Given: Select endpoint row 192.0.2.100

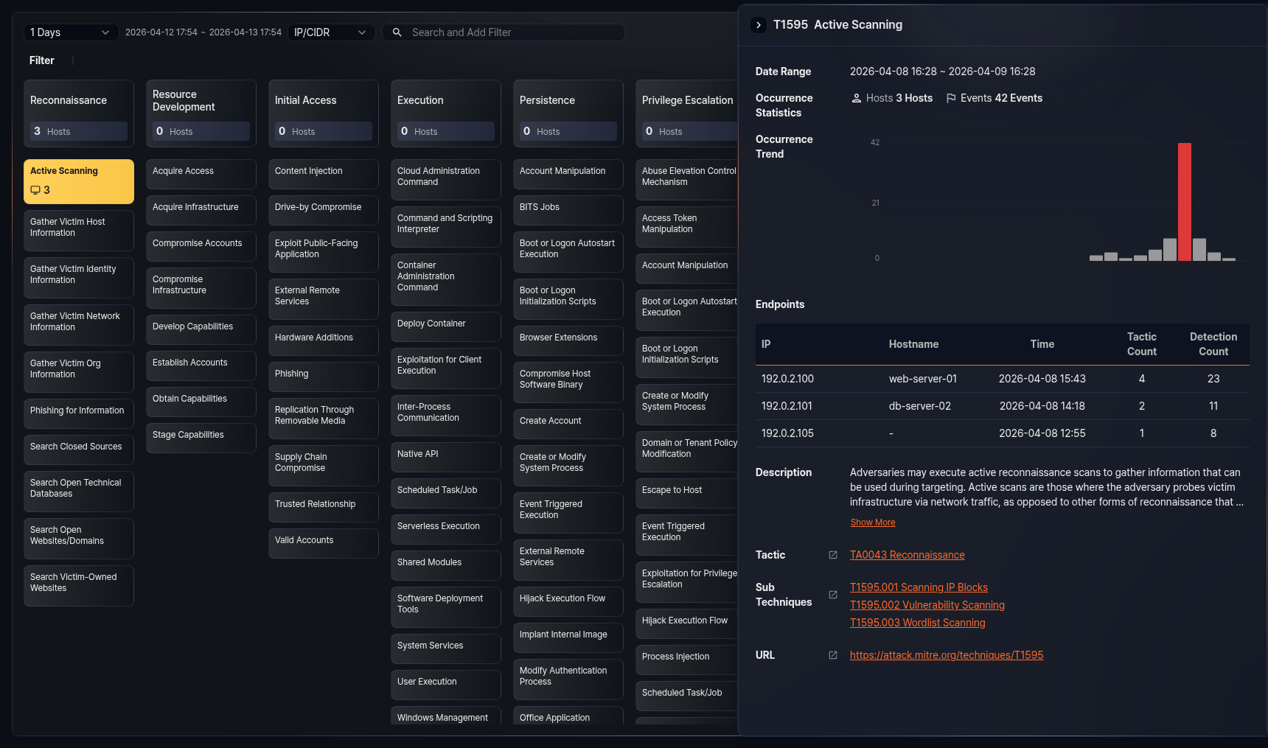Looking at the screenshot, I should pos(1002,379).
